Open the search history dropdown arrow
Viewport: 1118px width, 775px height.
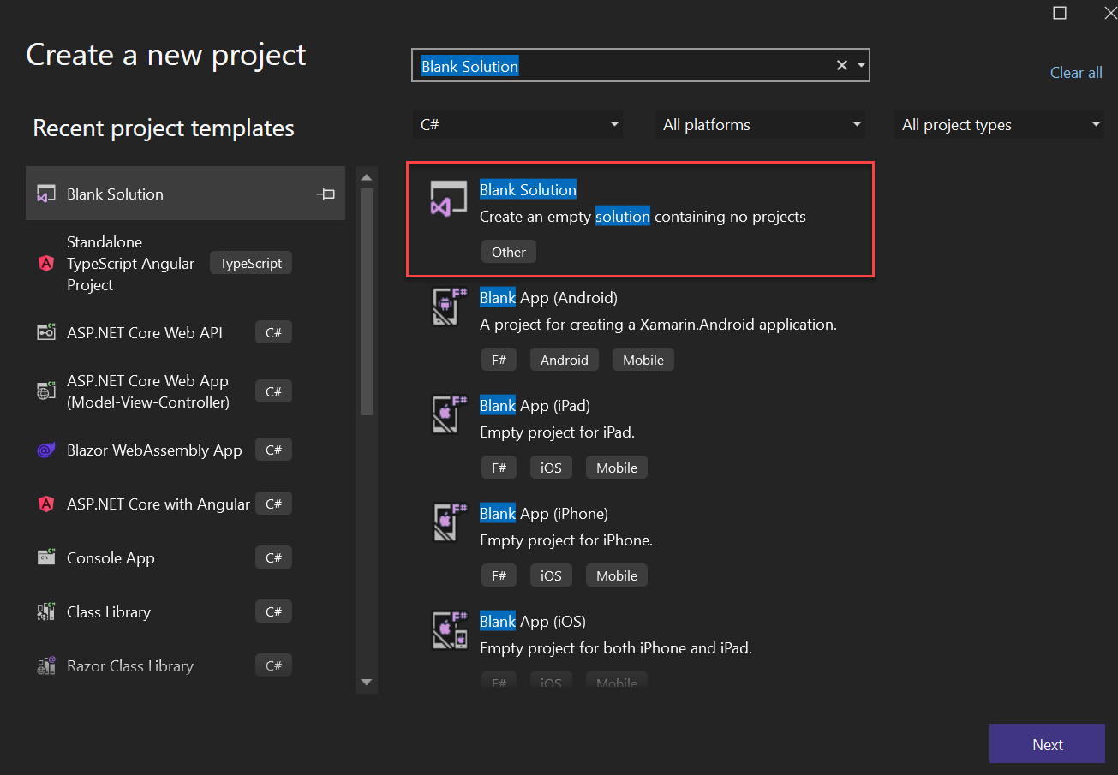pos(861,66)
